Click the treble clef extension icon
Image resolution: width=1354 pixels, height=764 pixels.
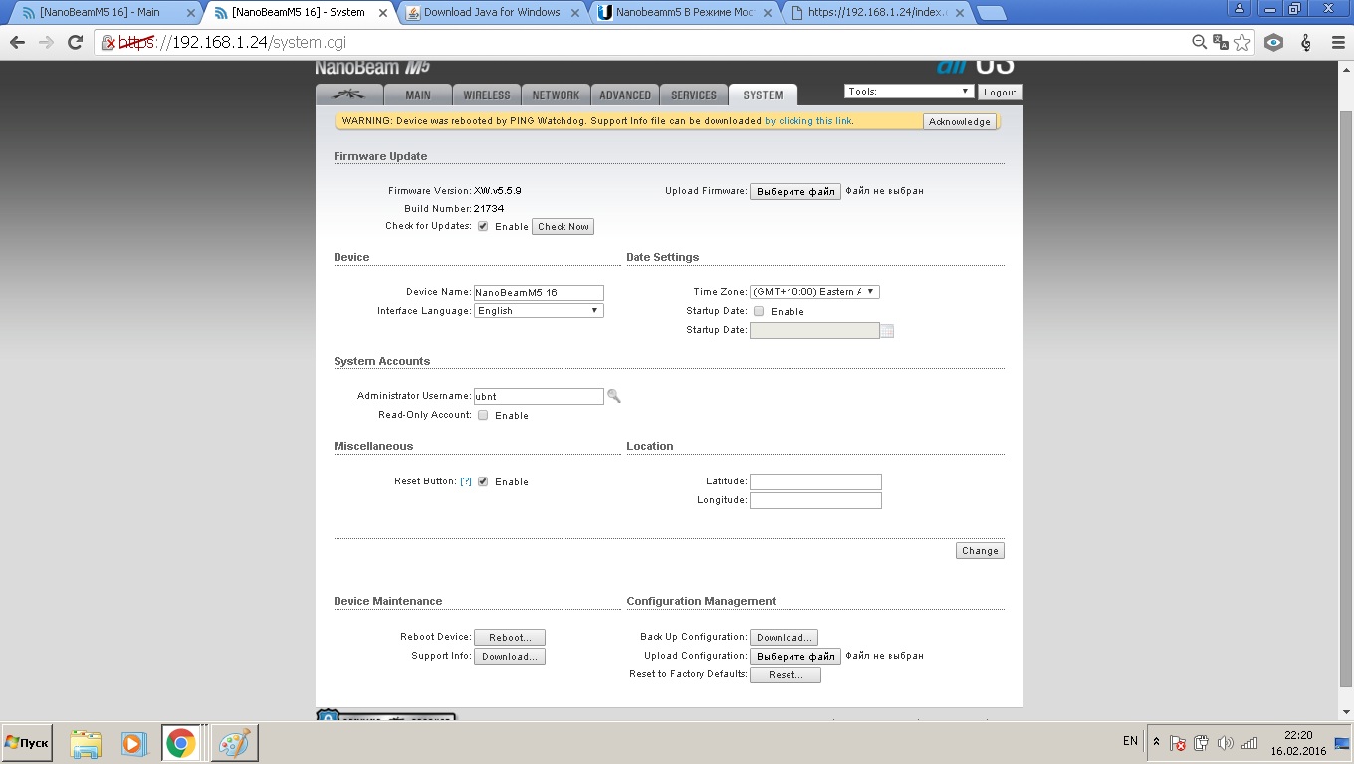[1306, 43]
